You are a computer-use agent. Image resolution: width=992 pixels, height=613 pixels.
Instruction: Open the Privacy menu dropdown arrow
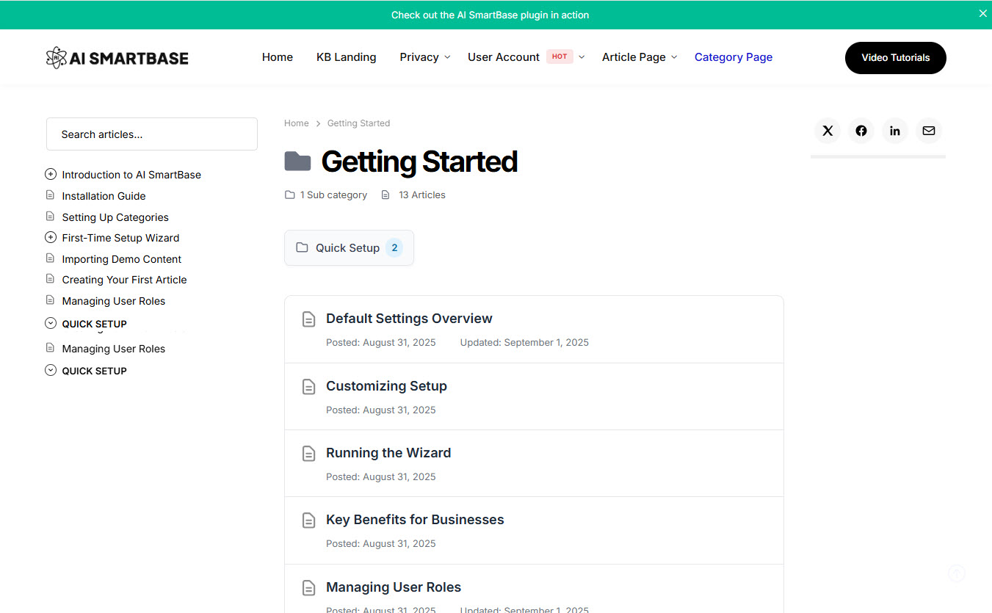coord(447,57)
